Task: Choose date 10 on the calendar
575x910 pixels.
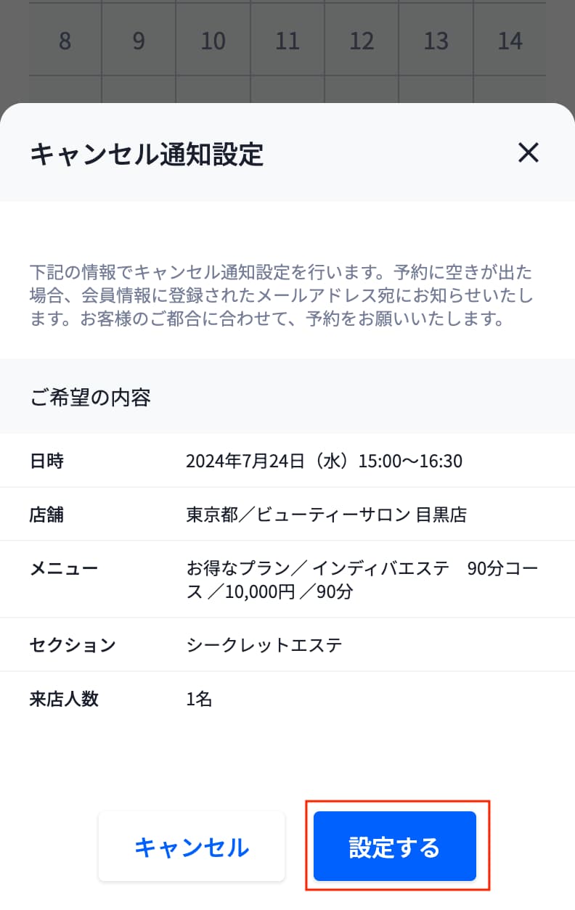Action: click(213, 41)
